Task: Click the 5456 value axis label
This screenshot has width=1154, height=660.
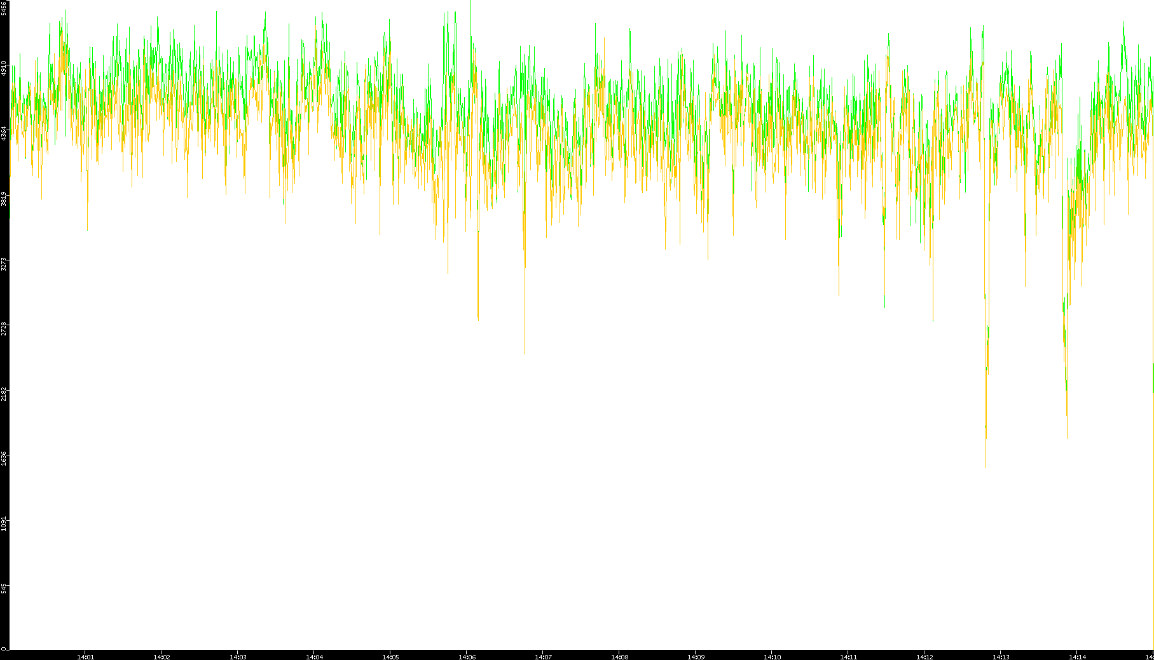Action: pos(4,8)
